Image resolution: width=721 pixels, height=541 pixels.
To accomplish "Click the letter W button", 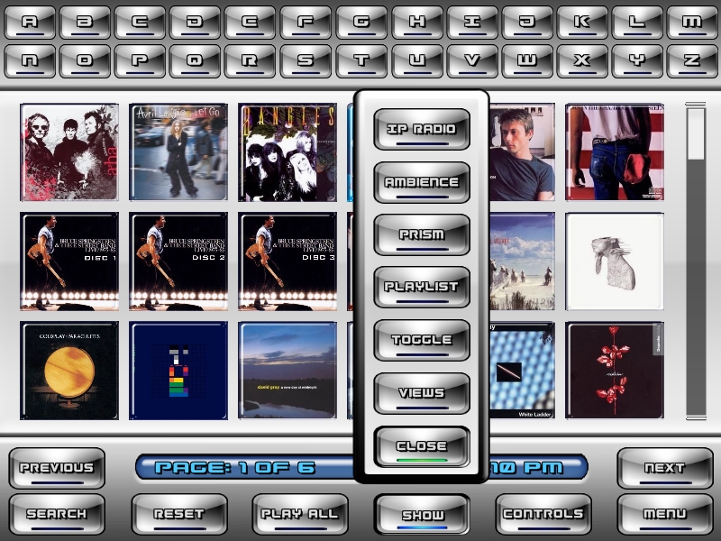I will coord(527,60).
